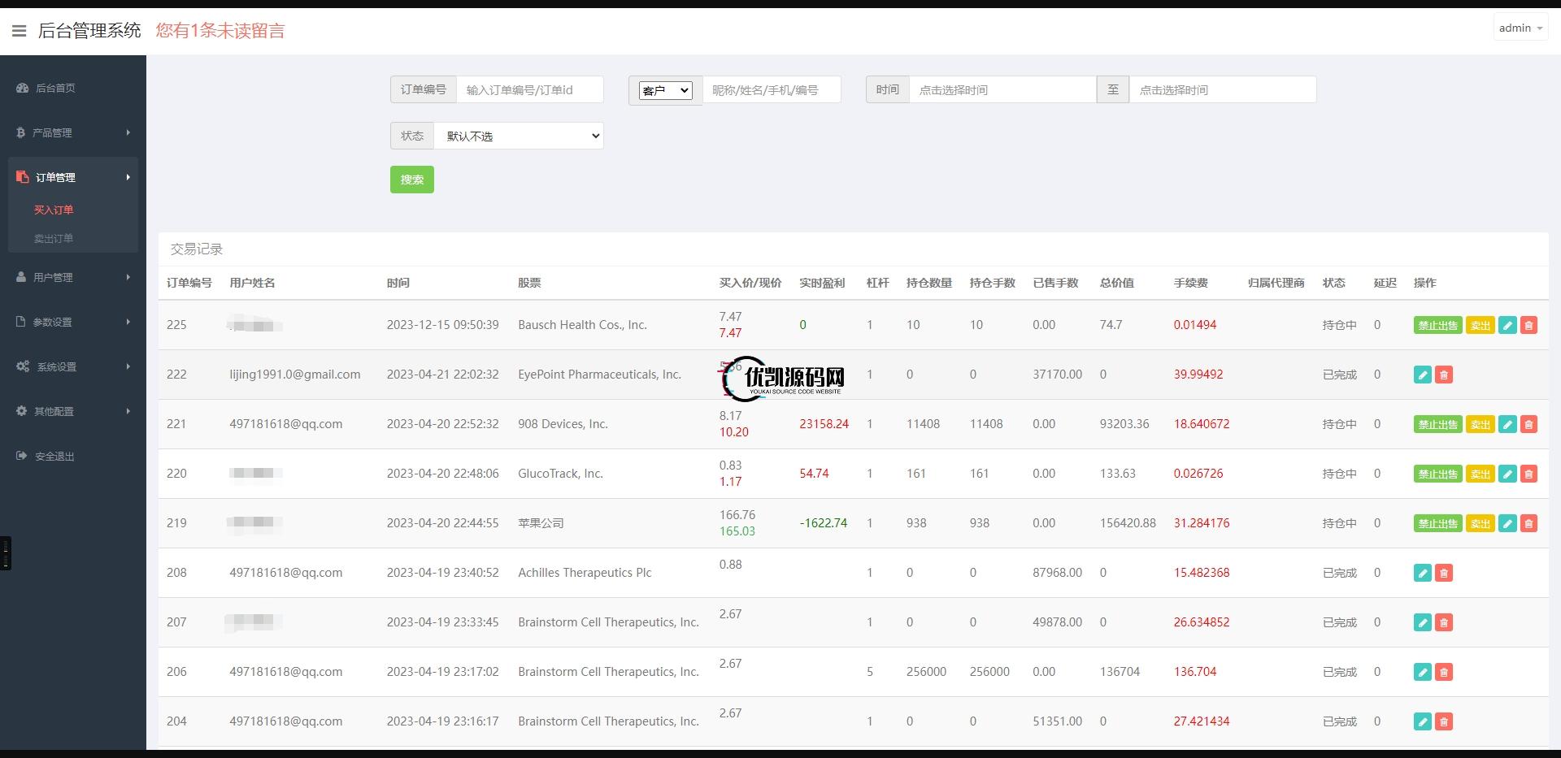Edit order 208 using pencil icon
This screenshot has width=1561, height=758.
point(1422,573)
